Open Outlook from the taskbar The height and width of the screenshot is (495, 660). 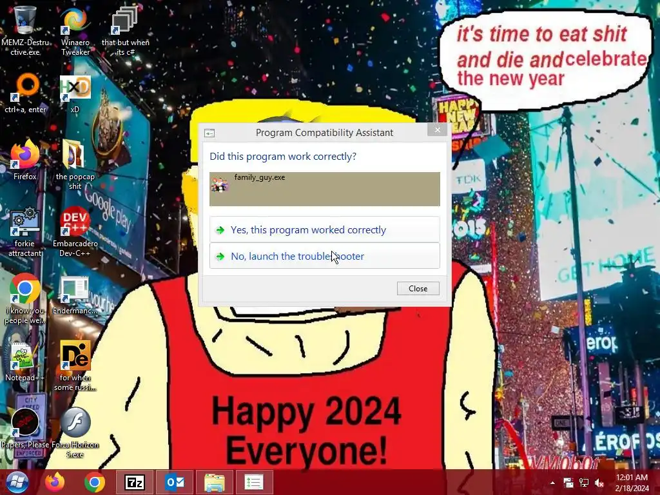[x=175, y=482]
